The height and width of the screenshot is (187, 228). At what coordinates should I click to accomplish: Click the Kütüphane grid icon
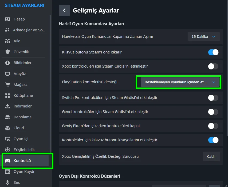tap(7, 95)
